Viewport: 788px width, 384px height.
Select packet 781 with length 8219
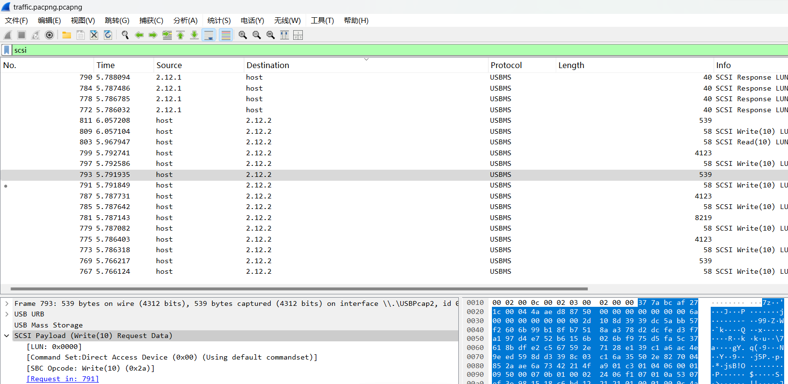pos(394,218)
